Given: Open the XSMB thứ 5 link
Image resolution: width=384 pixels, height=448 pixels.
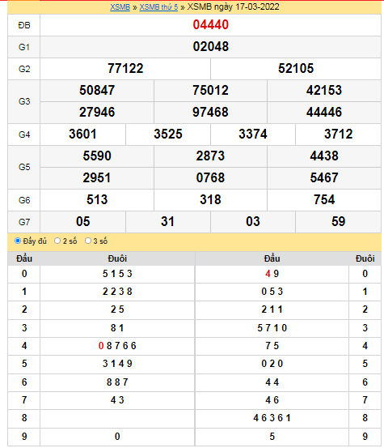Looking at the screenshot, I should [158, 6].
